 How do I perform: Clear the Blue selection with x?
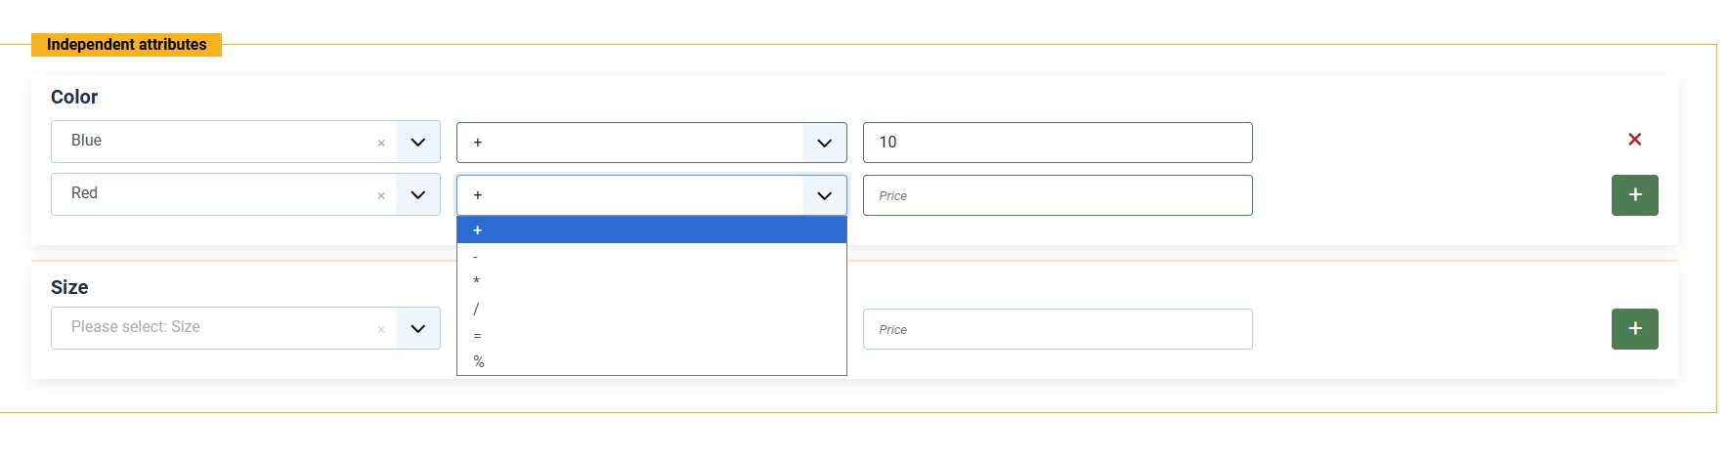381,143
